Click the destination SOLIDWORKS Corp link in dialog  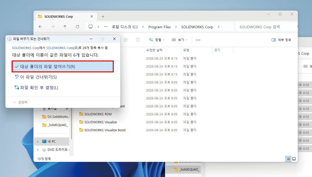60,48
